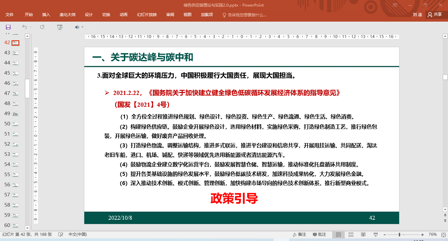This screenshot has width=448, height=241.
Task: Toggle the 批注 comments pane
Action: tap(319, 234)
